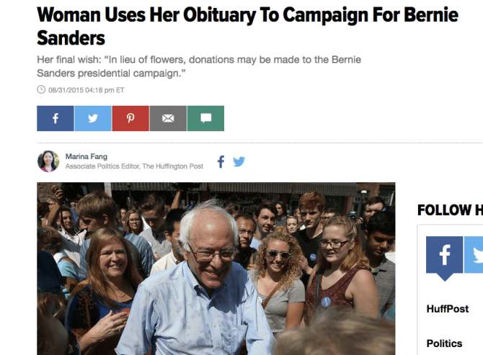The image size is (483, 355).
Task: Open author's Facebook profile icon
Action: tap(221, 161)
